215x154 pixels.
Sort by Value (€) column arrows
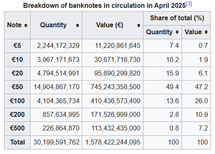pyautogui.click(x=139, y=25)
